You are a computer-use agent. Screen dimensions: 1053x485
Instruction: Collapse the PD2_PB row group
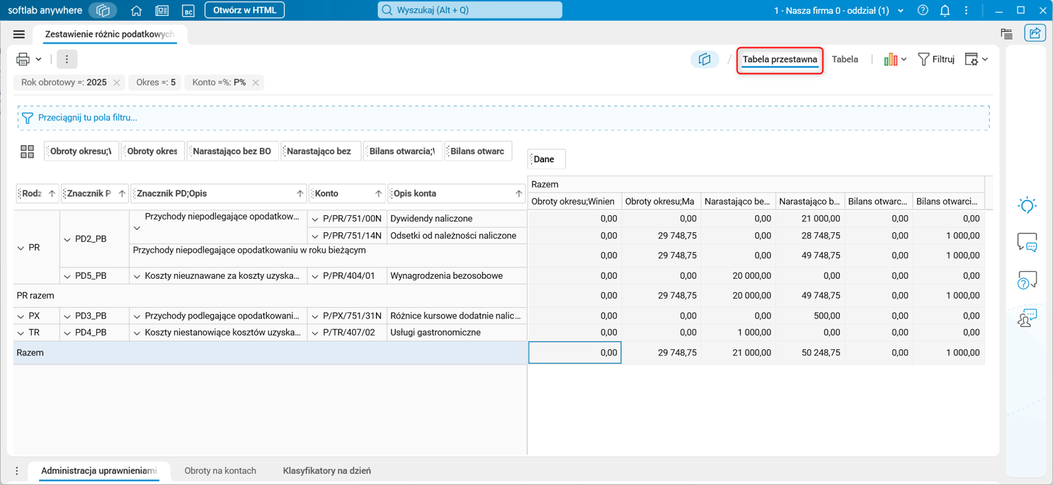pyautogui.click(x=67, y=240)
